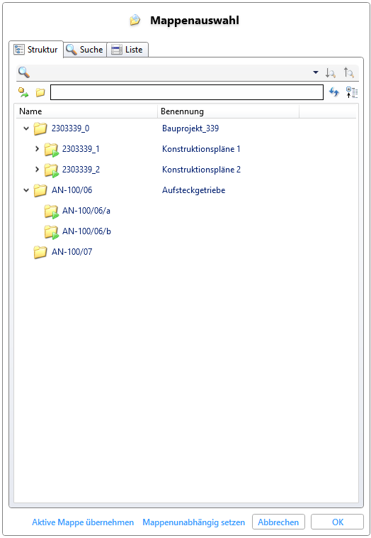Collapse the 2303339_0 folder node
The width and height of the screenshot is (371, 538).
[x=26, y=128]
